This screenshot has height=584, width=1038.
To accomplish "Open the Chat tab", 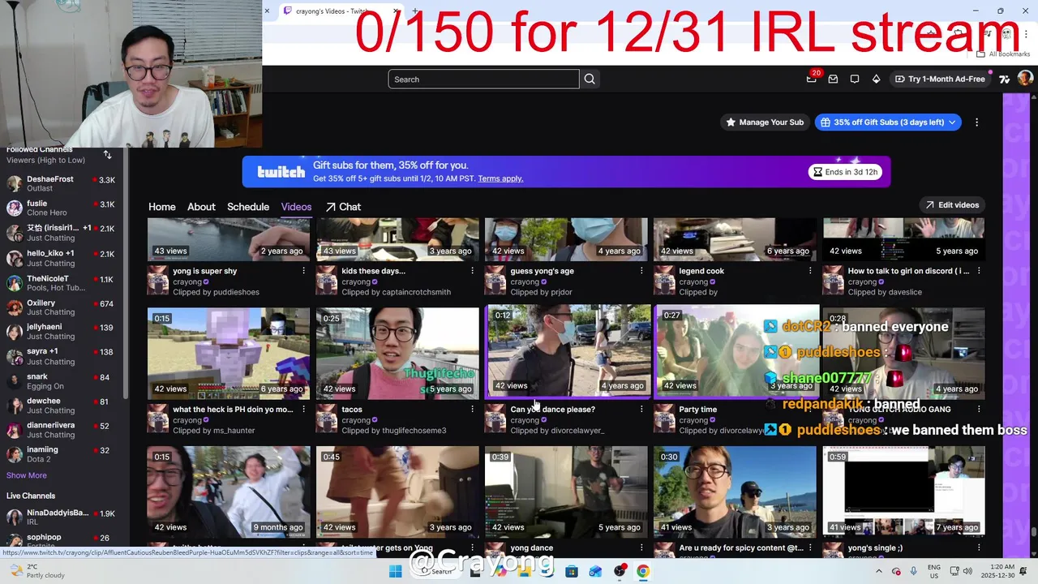I will click(x=343, y=207).
